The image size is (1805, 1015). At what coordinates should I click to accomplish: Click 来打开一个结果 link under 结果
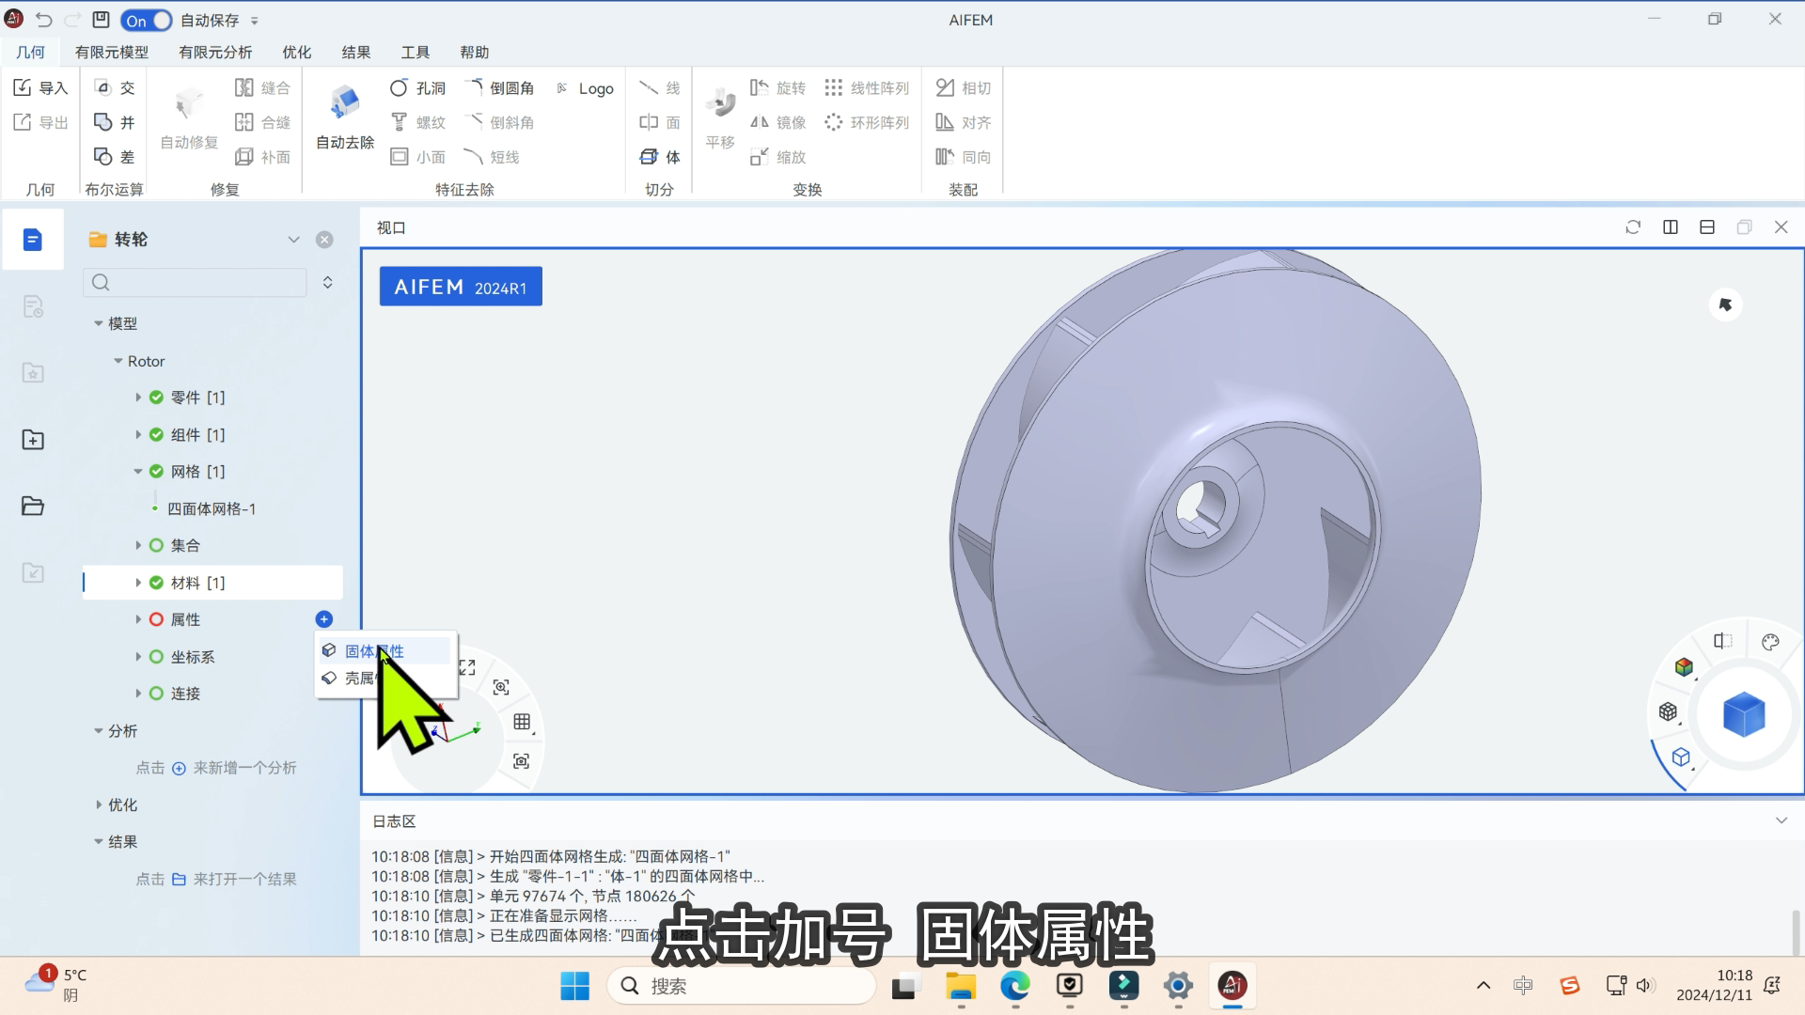[244, 879]
